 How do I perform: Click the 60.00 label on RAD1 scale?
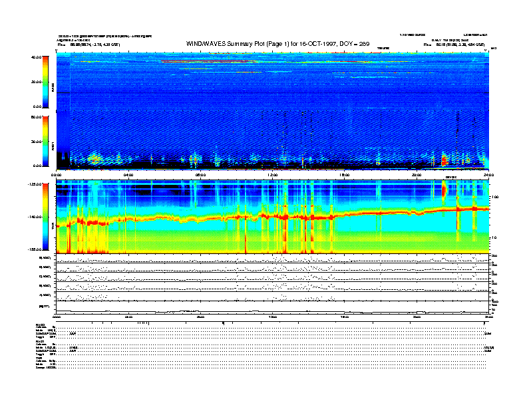coord(37,117)
